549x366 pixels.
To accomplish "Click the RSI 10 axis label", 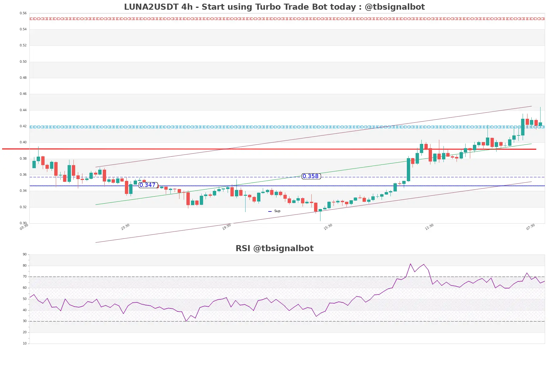I will (x=25, y=344).
